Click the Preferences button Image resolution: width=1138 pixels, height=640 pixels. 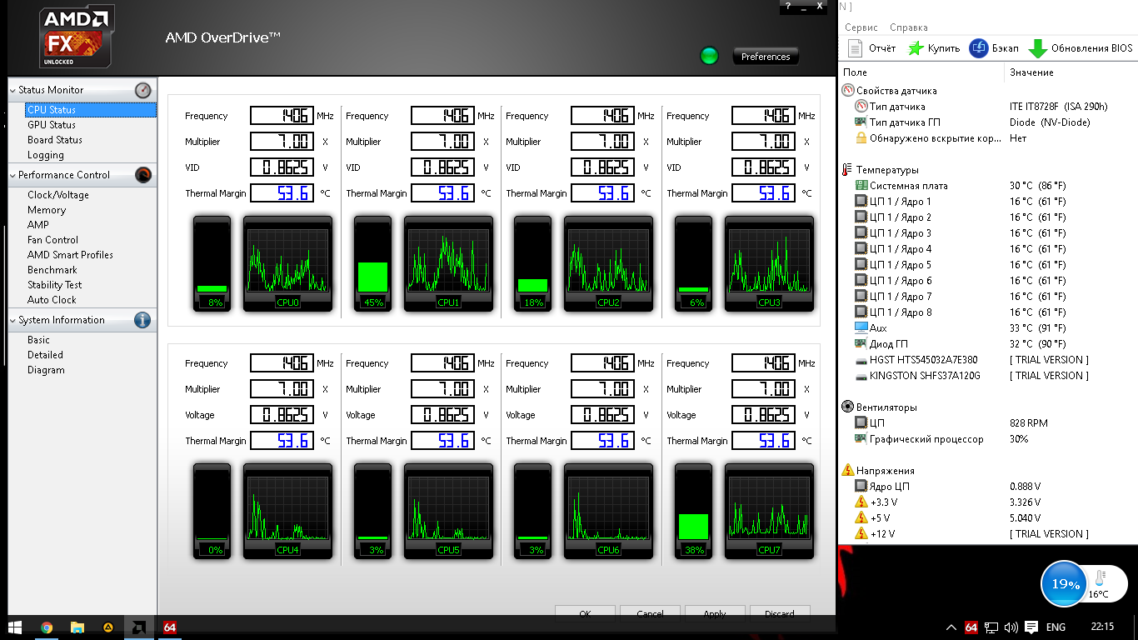tap(766, 57)
